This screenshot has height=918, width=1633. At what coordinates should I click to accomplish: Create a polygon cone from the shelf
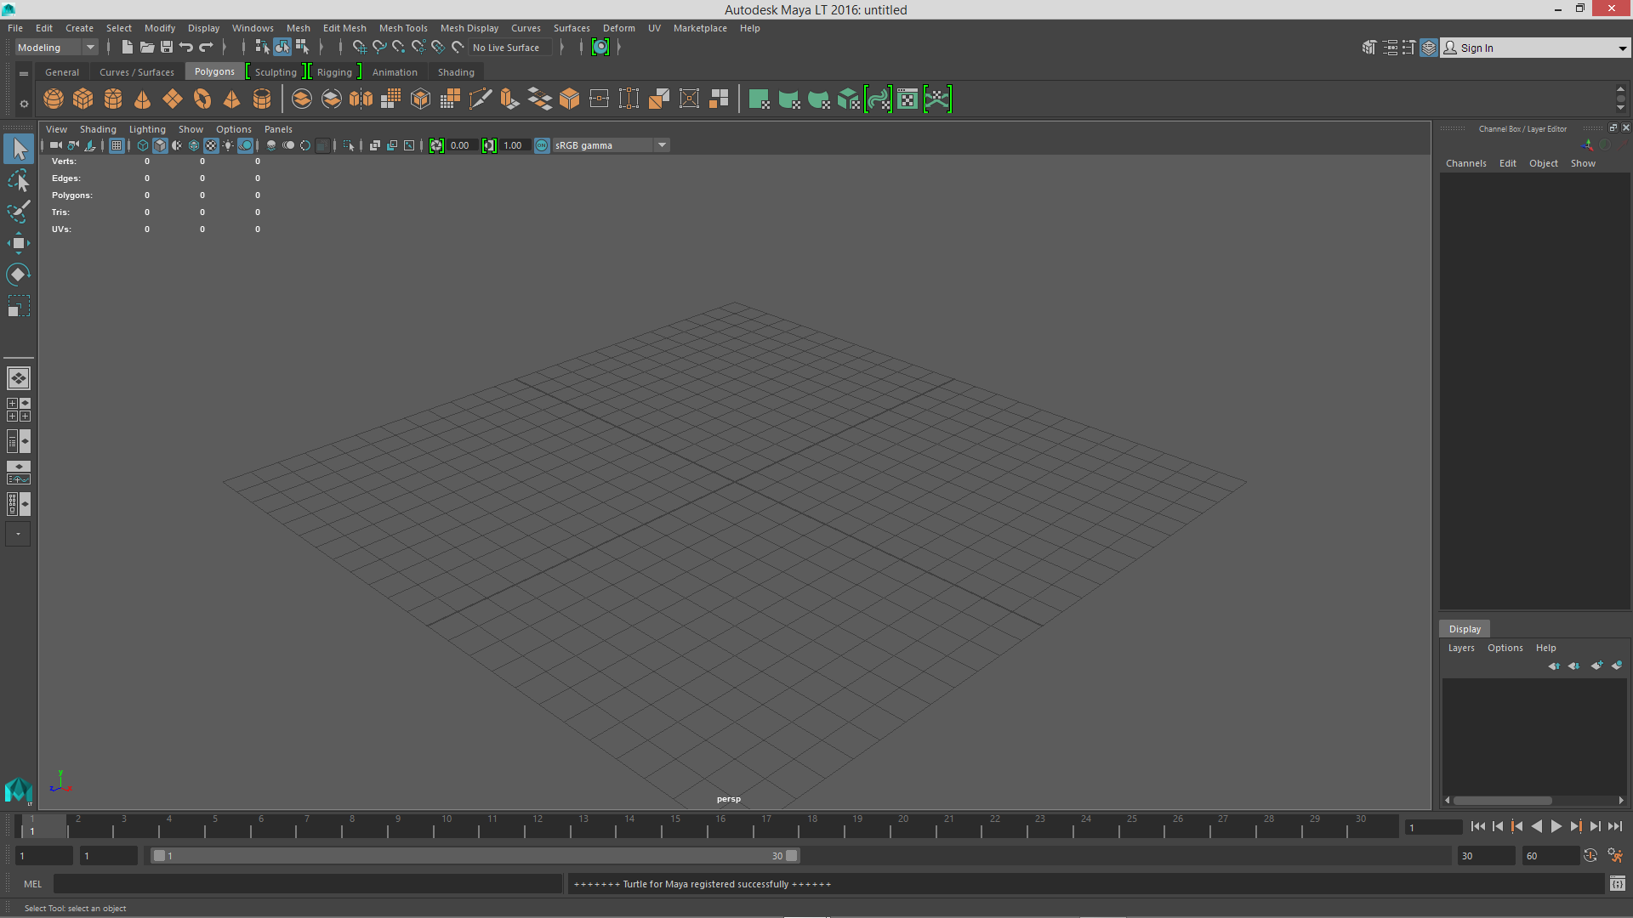point(143,99)
